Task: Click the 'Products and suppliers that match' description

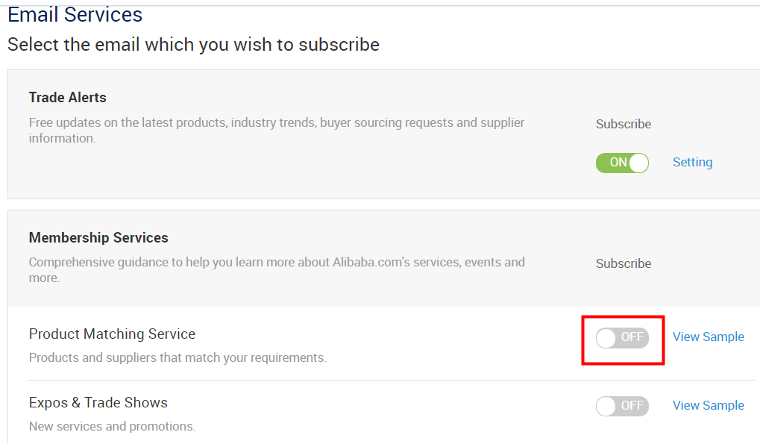Action: [178, 357]
